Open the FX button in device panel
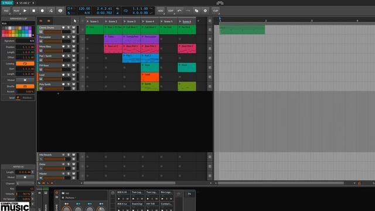The image size is (375, 211). (189, 194)
